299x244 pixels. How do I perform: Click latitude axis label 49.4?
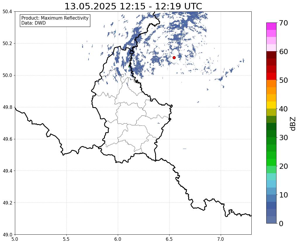pos(7,171)
